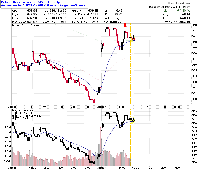
Task: Click the green up triangle icon
Action: pos(166,11)
